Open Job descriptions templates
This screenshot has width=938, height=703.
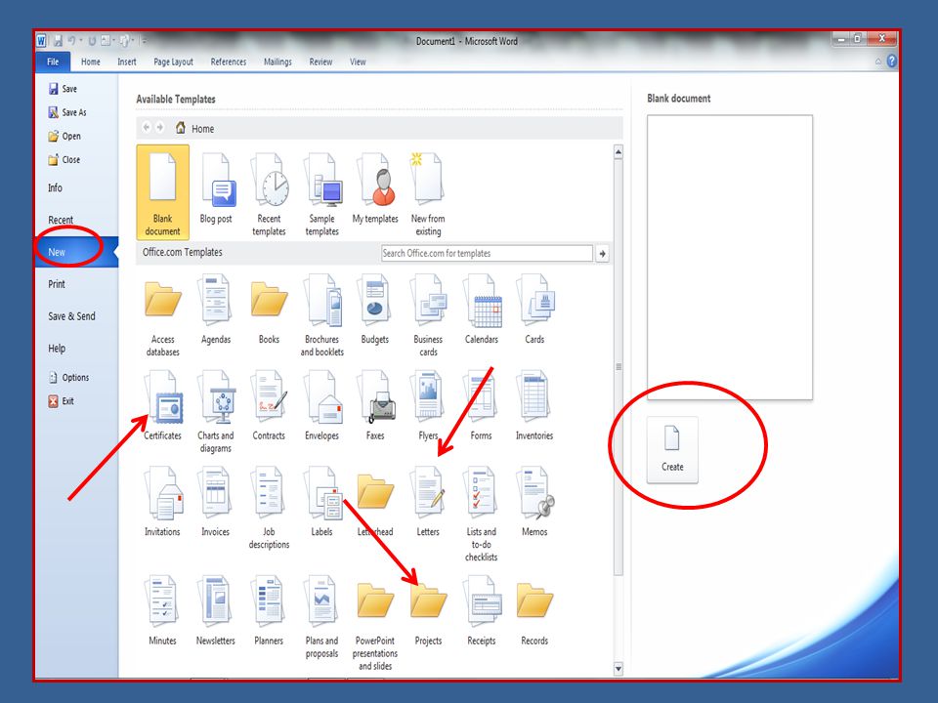coord(269,508)
